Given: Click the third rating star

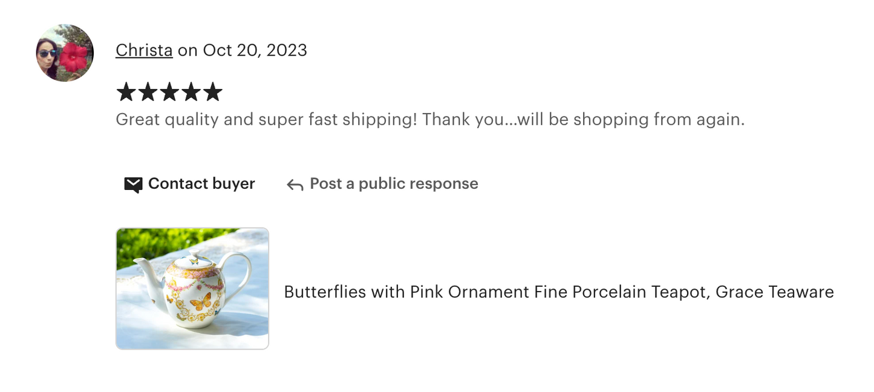Looking at the screenshot, I should [x=169, y=93].
